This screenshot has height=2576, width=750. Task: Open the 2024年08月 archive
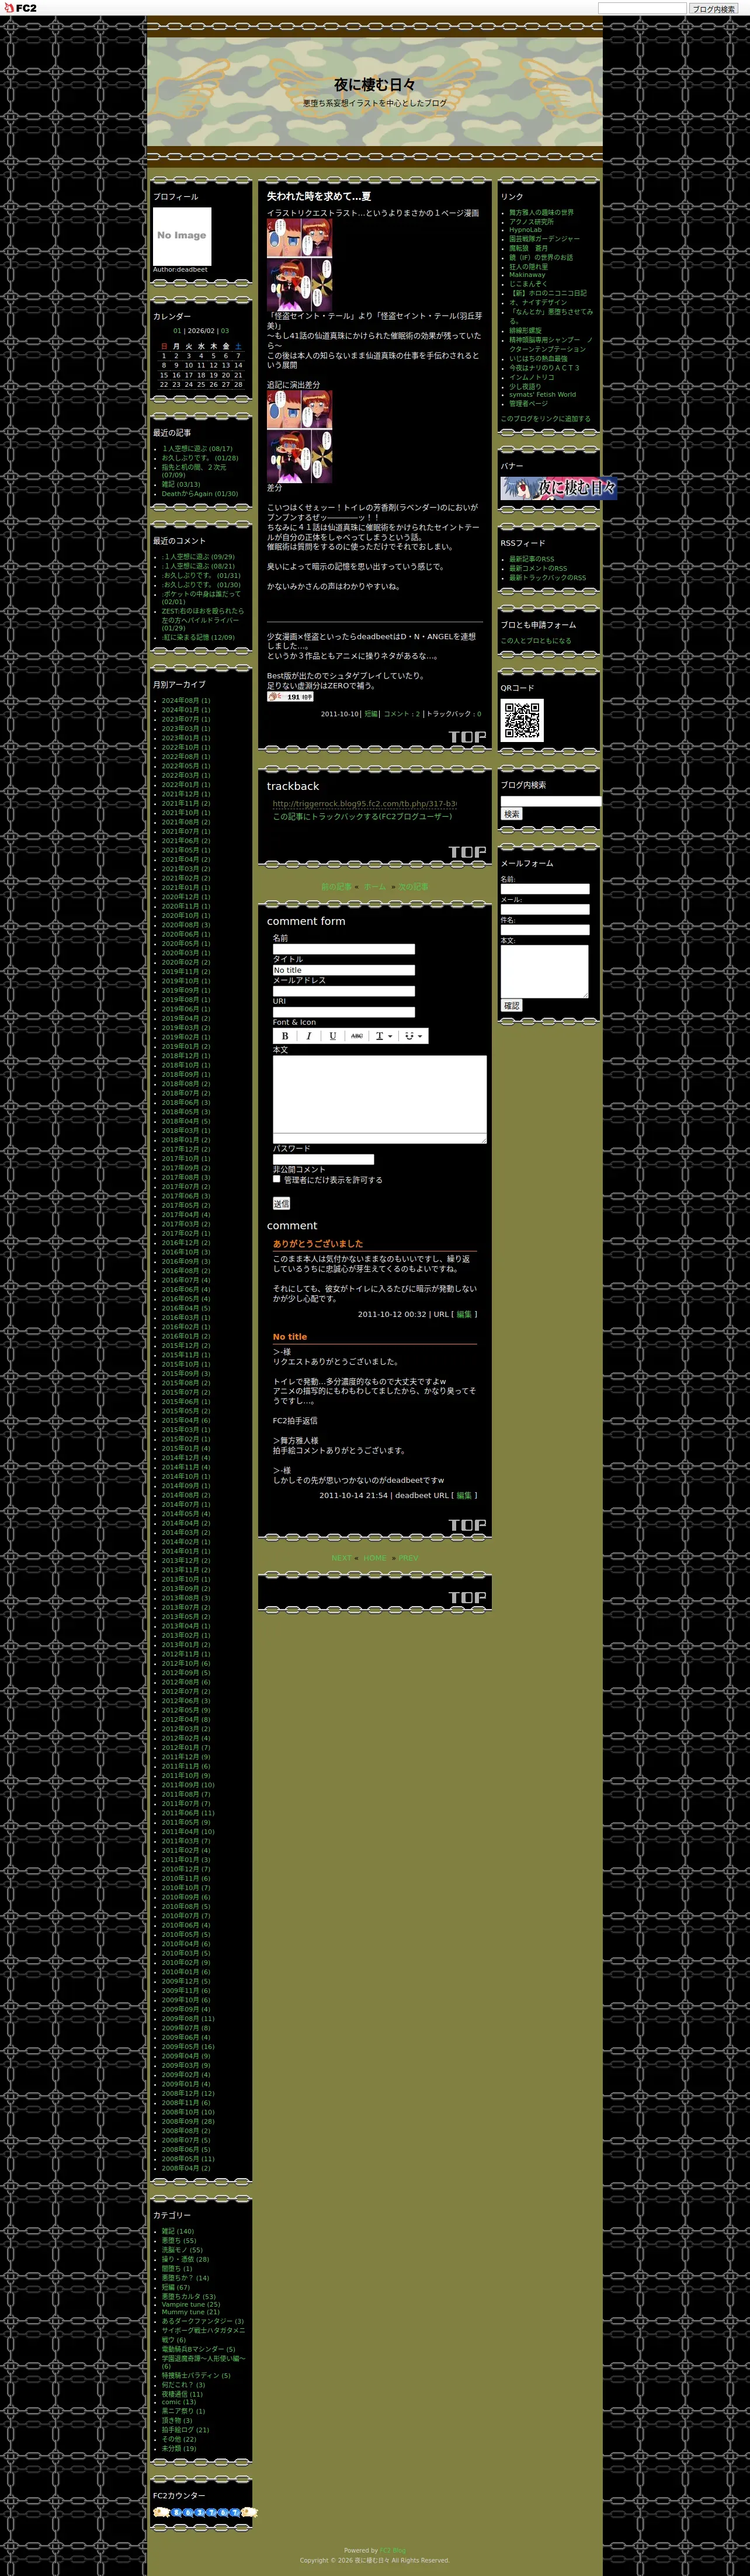[186, 701]
